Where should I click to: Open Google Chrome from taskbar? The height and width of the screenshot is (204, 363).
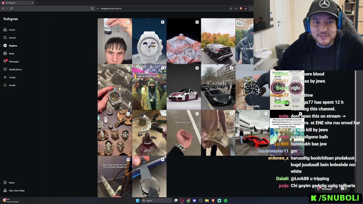188,201
